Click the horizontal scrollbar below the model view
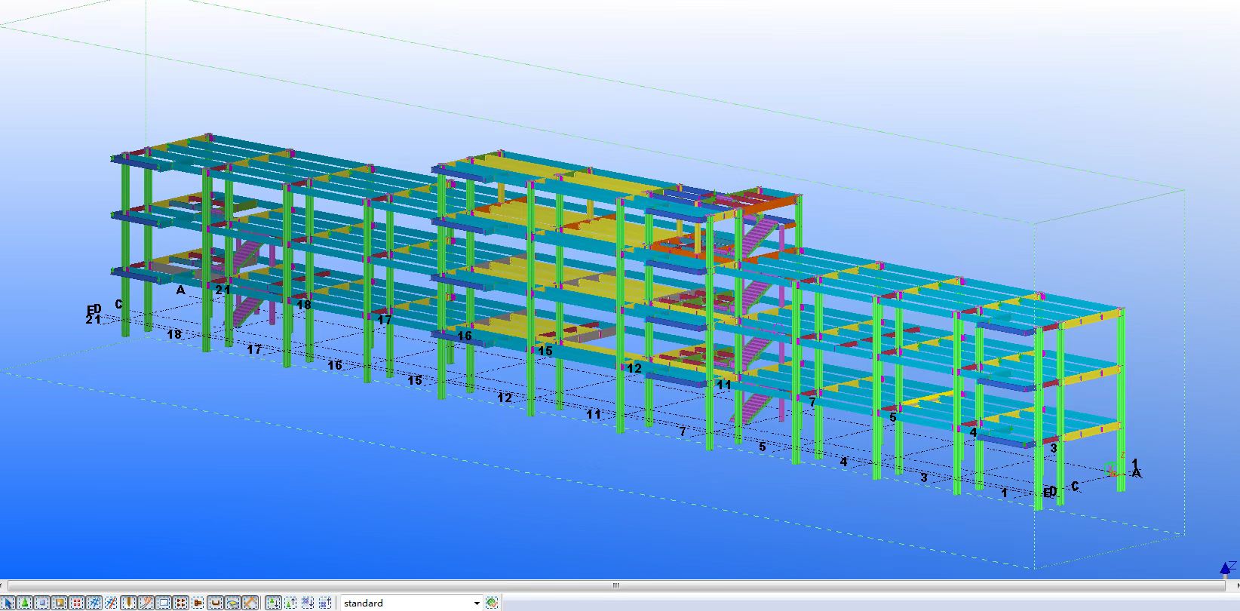The width and height of the screenshot is (1240, 611). pos(615,585)
